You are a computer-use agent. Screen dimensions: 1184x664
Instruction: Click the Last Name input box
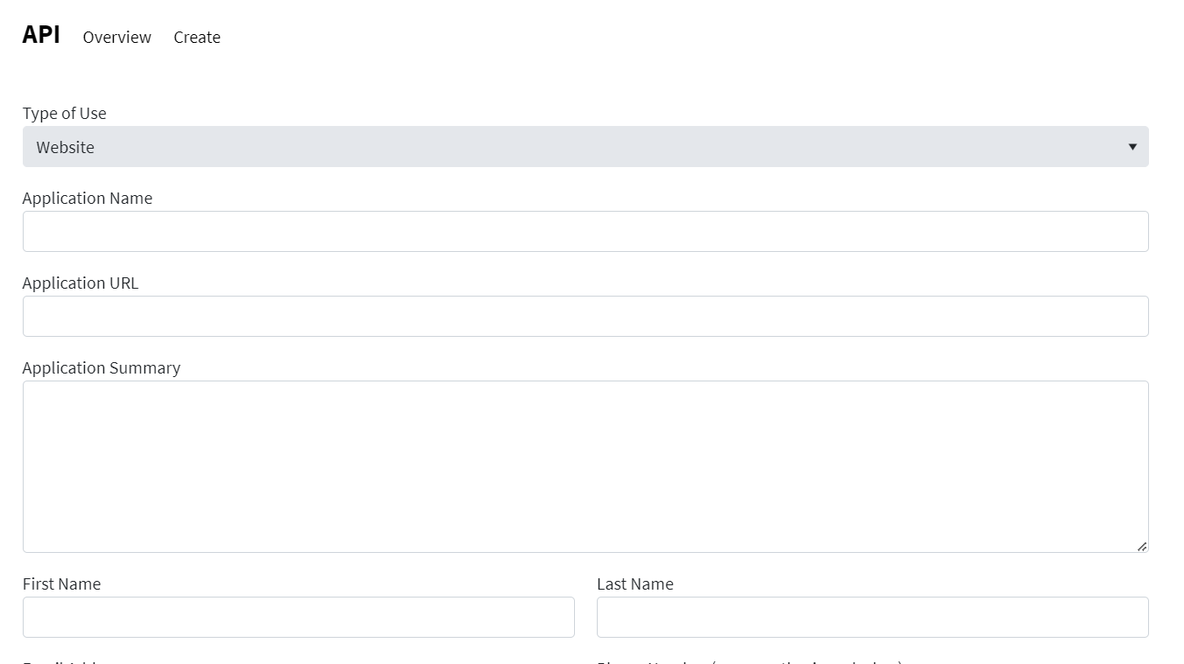[x=872, y=618]
